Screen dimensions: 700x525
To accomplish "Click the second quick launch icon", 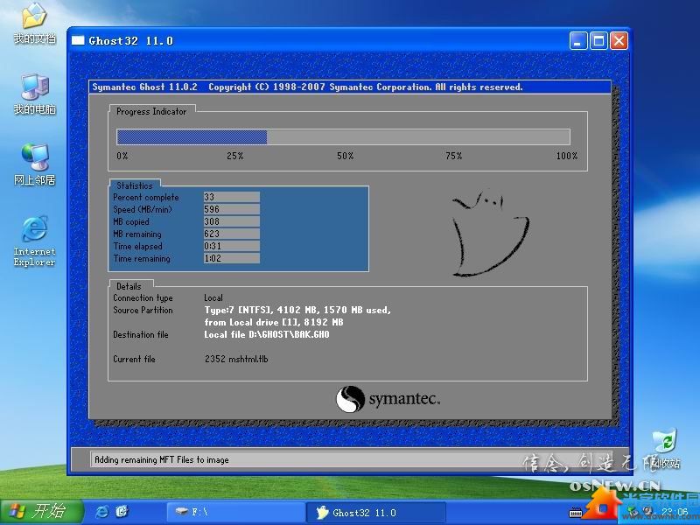I will pyautogui.click(x=122, y=512).
